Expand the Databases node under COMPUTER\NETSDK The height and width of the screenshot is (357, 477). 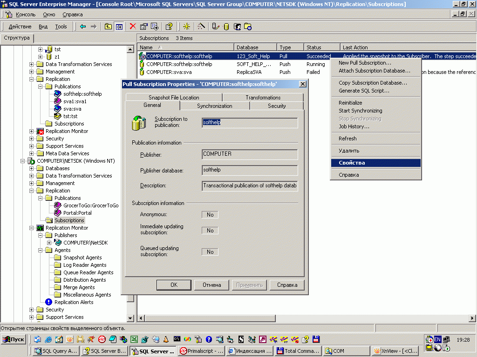(31, 168)
